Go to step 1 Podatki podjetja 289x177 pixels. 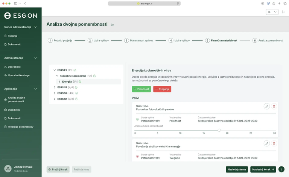coord(60,40)
